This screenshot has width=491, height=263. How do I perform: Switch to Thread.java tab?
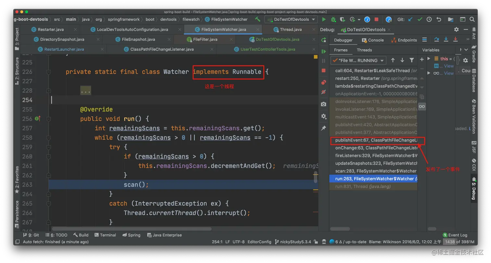click(291, 30)
